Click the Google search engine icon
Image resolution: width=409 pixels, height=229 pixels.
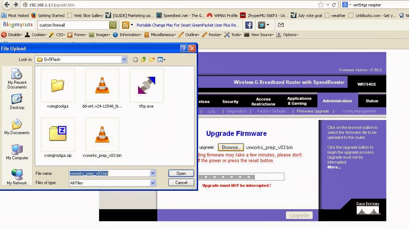tap(345, 5)
